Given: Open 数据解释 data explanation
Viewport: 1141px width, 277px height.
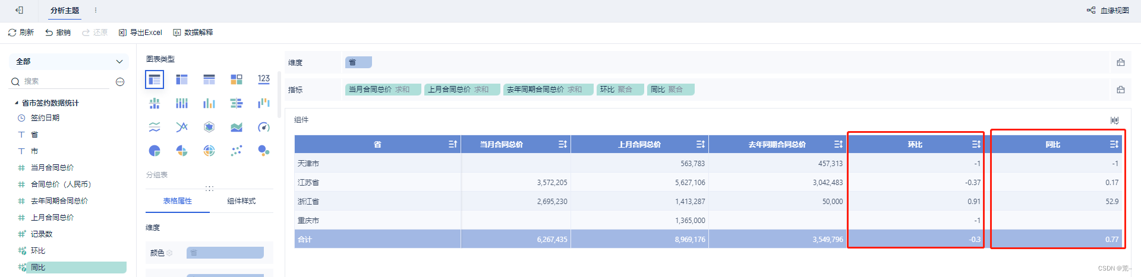Looking at the screenshot, I should click(x=193, y=33).
